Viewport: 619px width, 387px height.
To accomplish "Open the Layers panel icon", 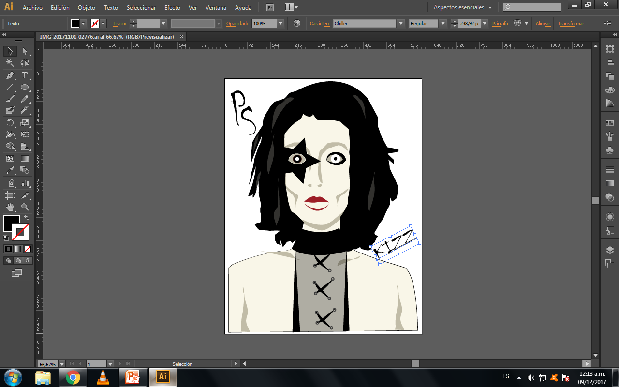I will [x=610, y=250].
